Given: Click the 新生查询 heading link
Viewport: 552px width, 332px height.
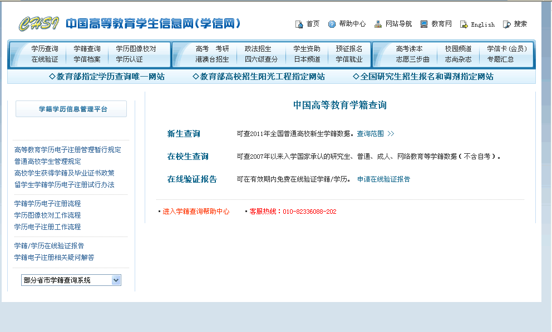Looking at the screenshot, I should pos(184,133).
